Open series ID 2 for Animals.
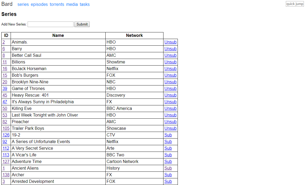The width and height of the screenshot is (306, 185). pyautogui.click(x=3, y=42)
